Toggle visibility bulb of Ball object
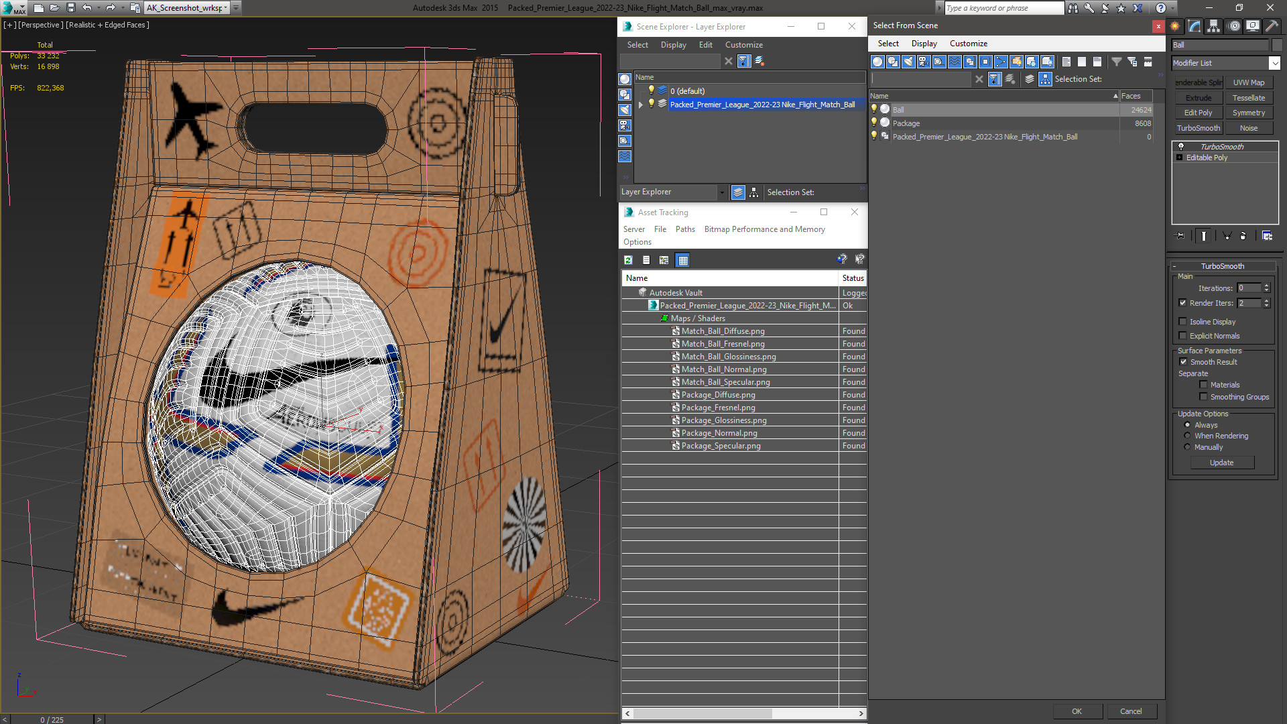Image resolution: width=1287 pixels, height=724 pixels. [874, 109]
